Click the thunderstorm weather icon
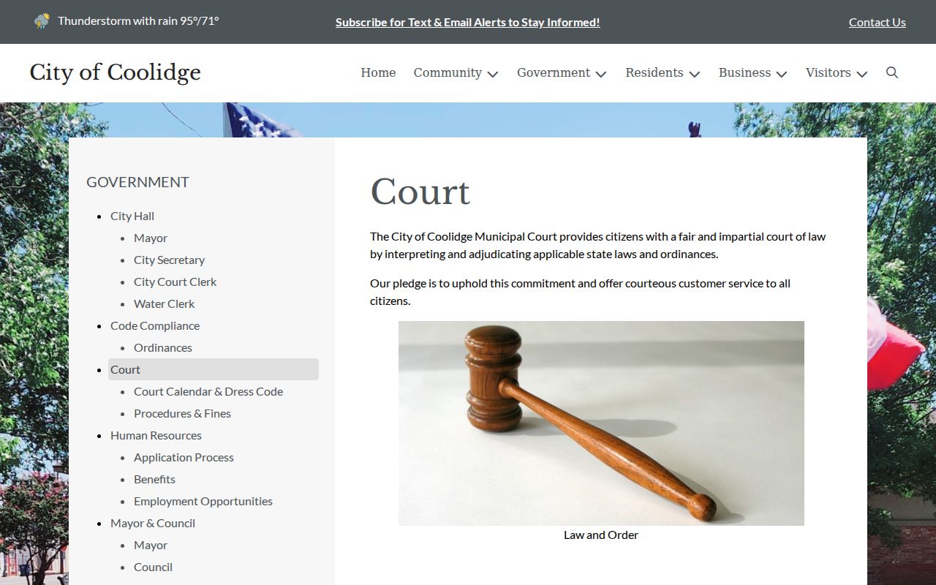 click(x=42, y=20)
